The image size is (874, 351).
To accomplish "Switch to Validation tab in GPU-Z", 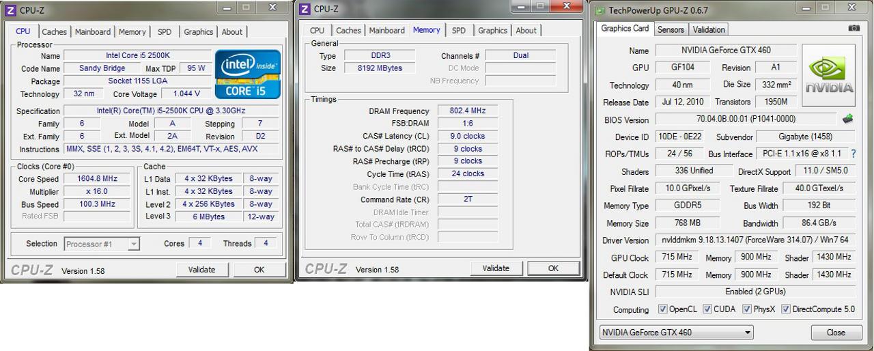I will [709, 29].
